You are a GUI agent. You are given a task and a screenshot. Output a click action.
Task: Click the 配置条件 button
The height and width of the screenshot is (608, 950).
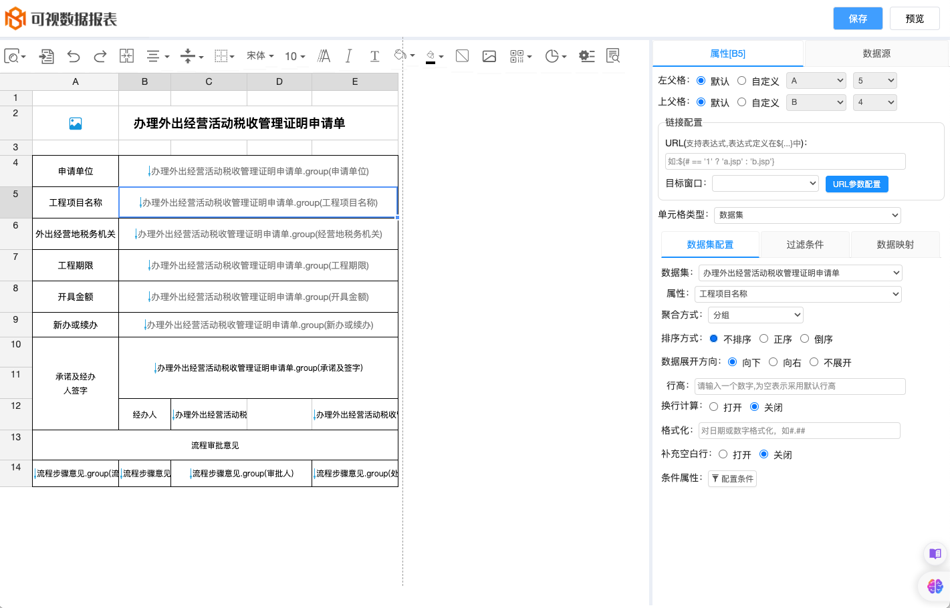point(732,478)
